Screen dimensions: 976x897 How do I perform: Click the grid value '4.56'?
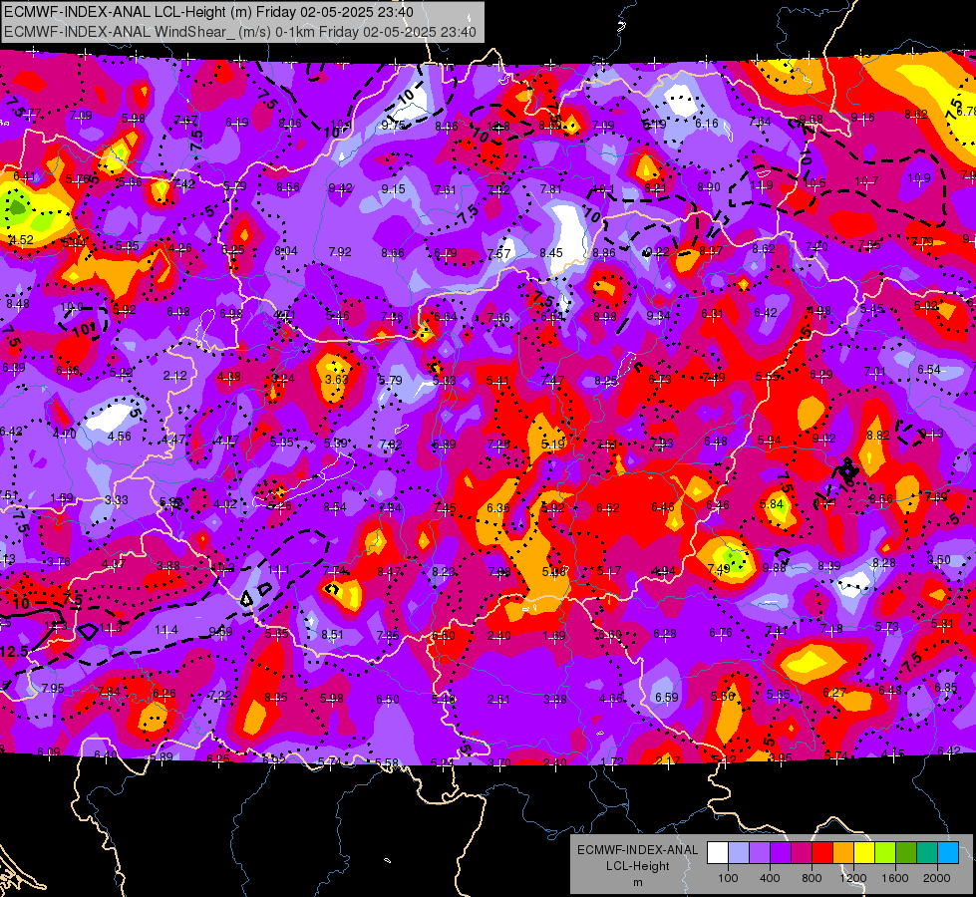coord(119,437)
